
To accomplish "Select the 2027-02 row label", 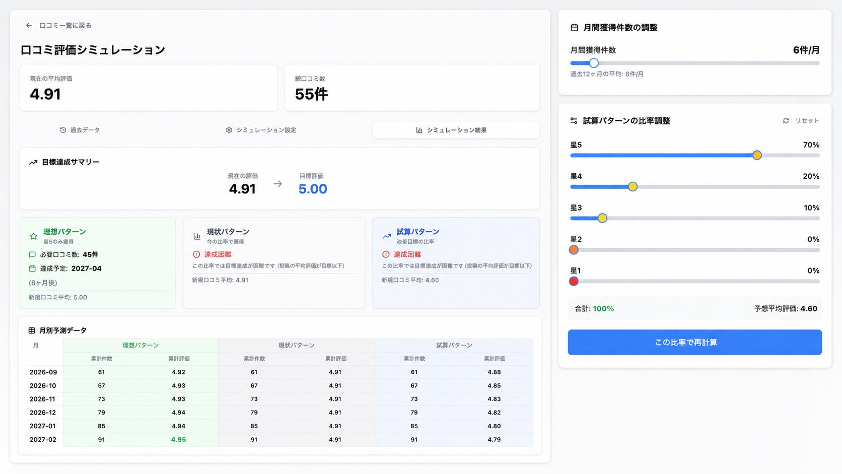I will [x=43, y=440].
